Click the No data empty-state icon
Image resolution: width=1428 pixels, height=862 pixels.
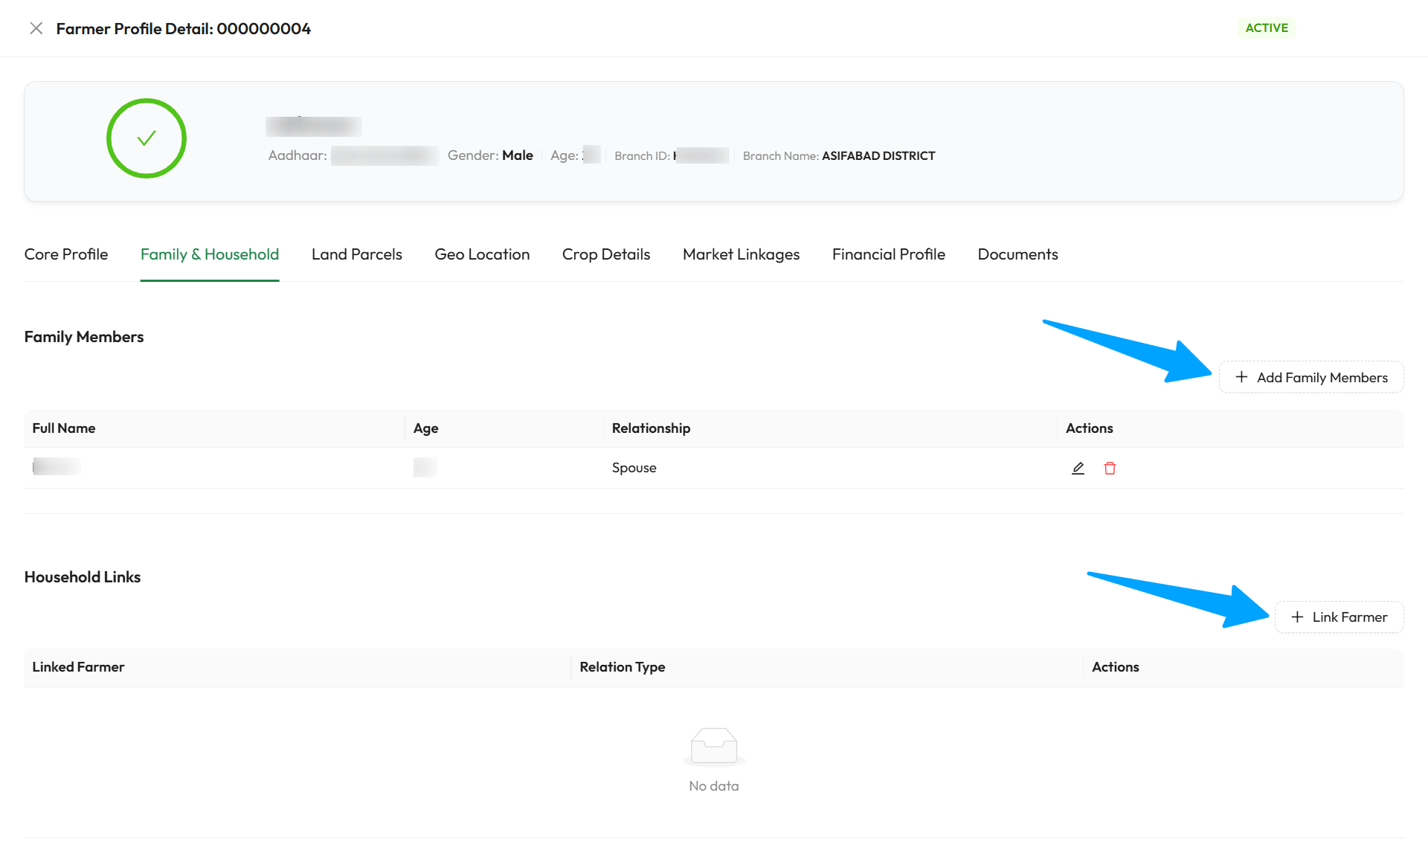pos(714,746)
